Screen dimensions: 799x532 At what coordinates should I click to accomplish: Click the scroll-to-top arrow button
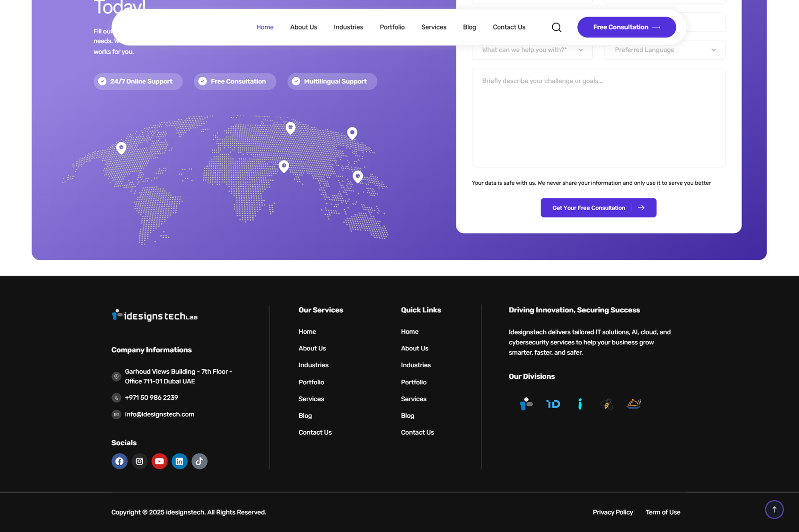pyautogui.click(x=774, y=510)
